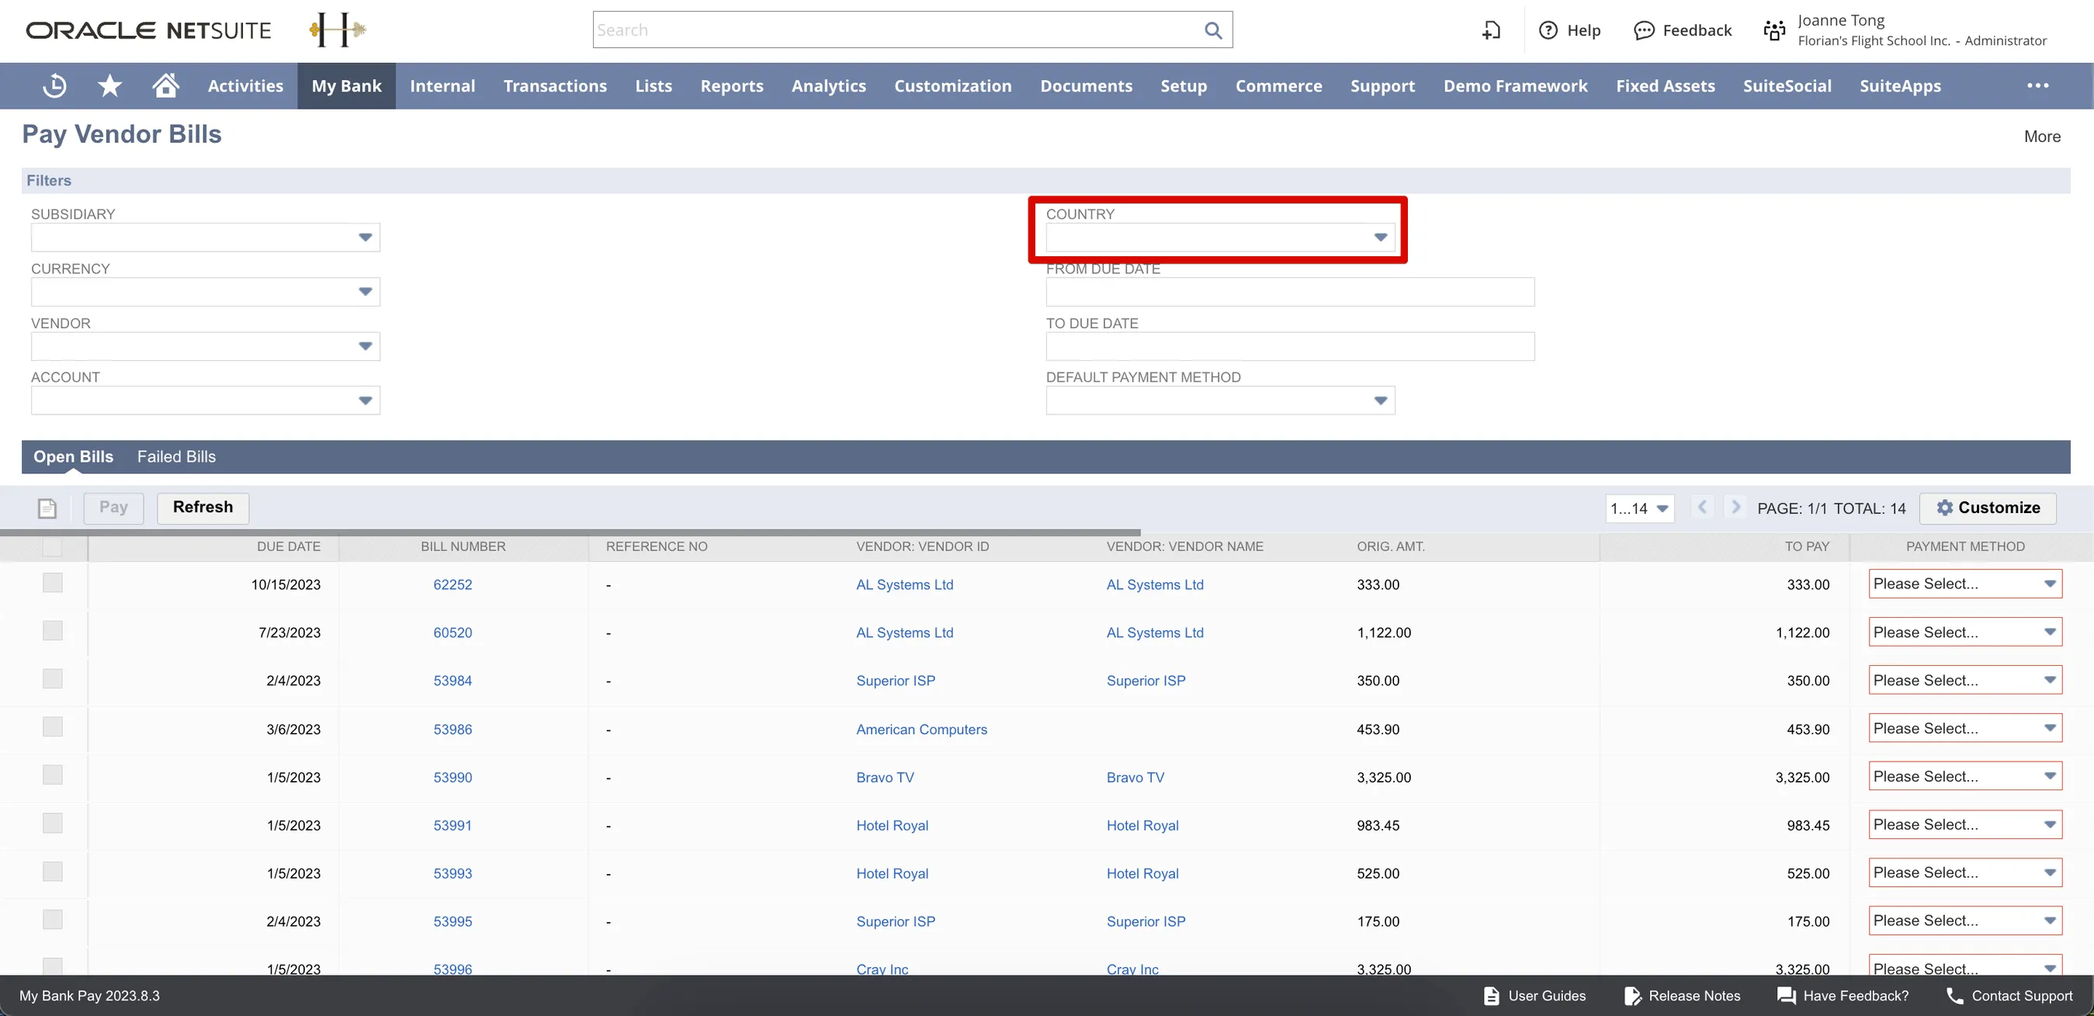Click the navigation overflow ellipsis icon
2094x1016 pixels.
pyautogui.click(x=2038, y=85)
